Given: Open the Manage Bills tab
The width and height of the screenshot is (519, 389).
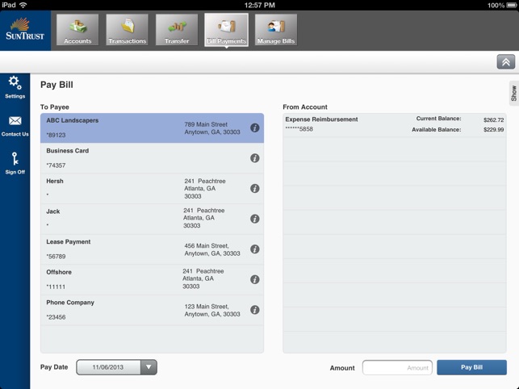Looking at the screenshot, I should click(276, 30).
